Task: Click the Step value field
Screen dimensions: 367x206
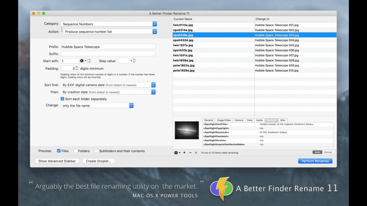Action: (x=125, y=61)
